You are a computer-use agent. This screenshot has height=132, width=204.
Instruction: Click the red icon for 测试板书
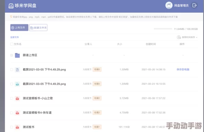click(x=17, y=127)
